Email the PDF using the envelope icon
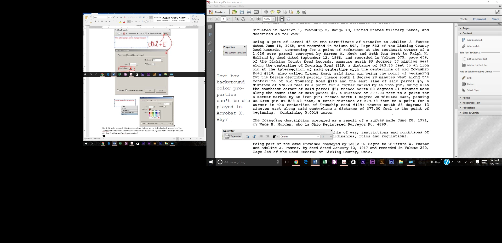 256,12
